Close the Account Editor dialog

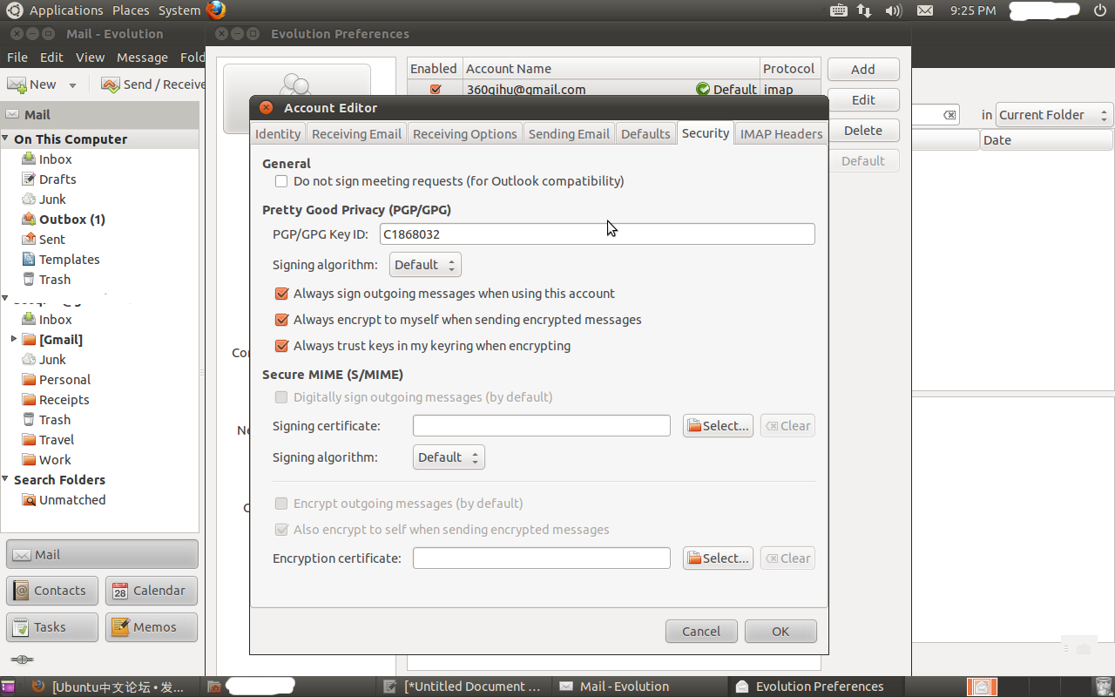point(266,108)
